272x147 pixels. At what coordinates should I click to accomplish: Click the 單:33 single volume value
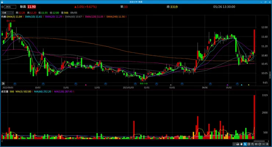tap(124, 7)
